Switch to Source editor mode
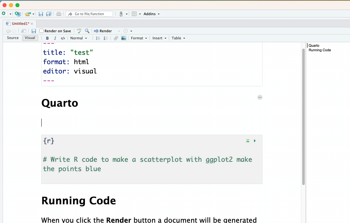Screen dimensions: 350x223 click(x=13, y=38)
